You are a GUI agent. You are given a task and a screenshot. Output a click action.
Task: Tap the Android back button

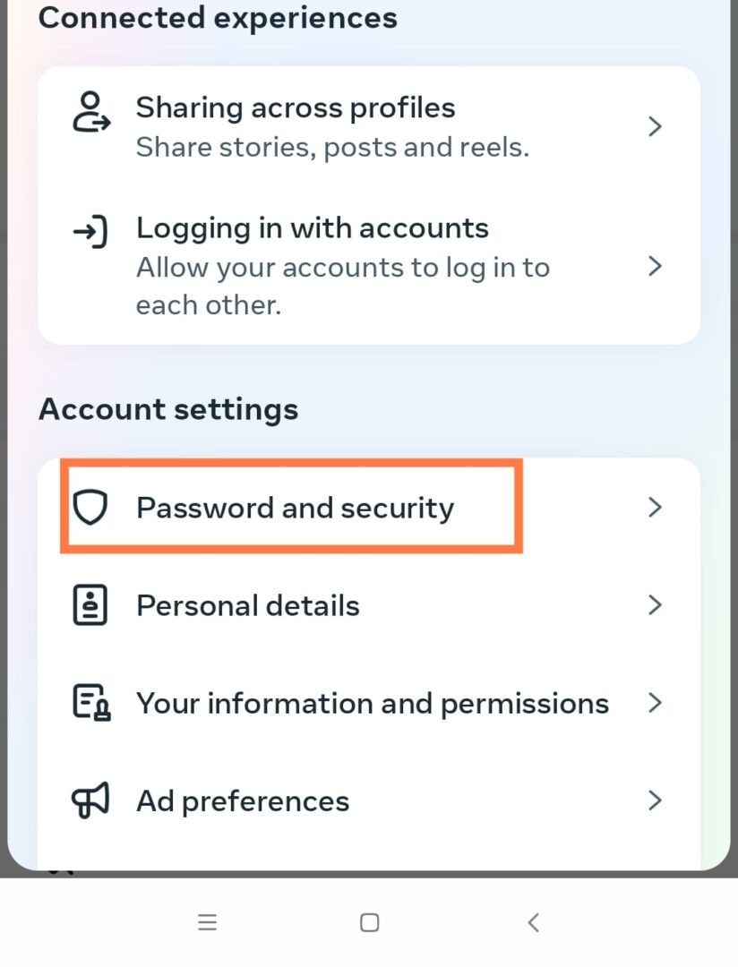pyautogui.click(x=533, y=921)
